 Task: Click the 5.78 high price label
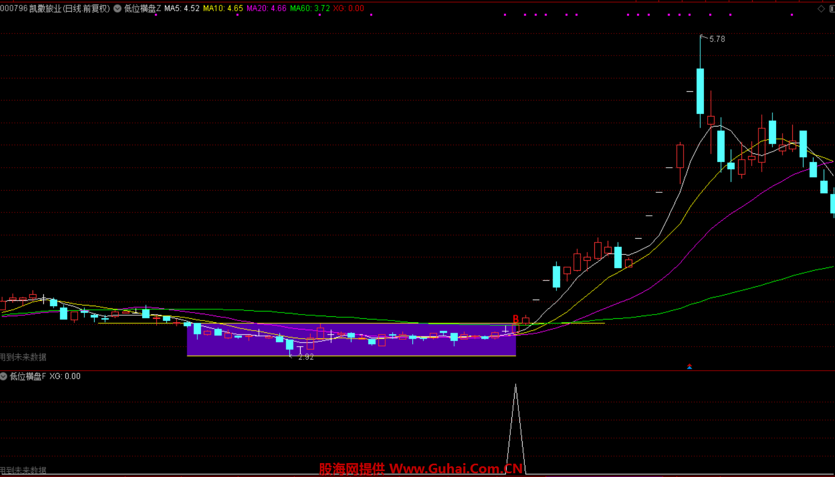pyautogui.click(x=717, y=39)
